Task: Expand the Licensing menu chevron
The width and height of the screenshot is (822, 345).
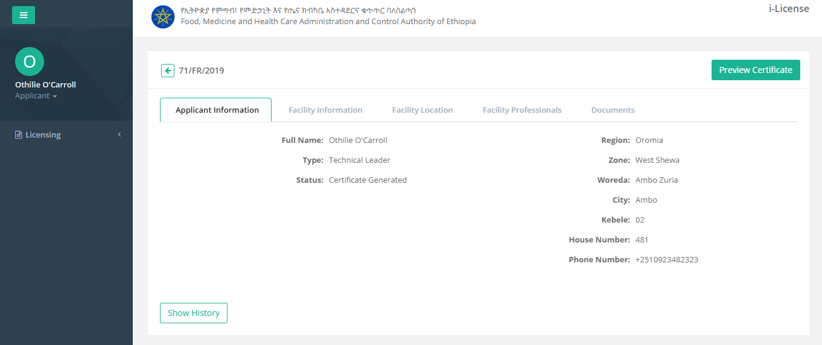Action: [119, 135]
